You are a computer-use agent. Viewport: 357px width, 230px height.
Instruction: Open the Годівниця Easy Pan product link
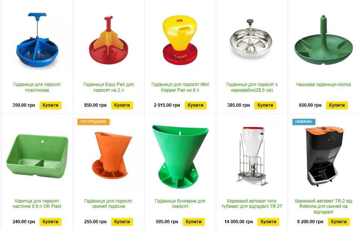tap(108, 87)
